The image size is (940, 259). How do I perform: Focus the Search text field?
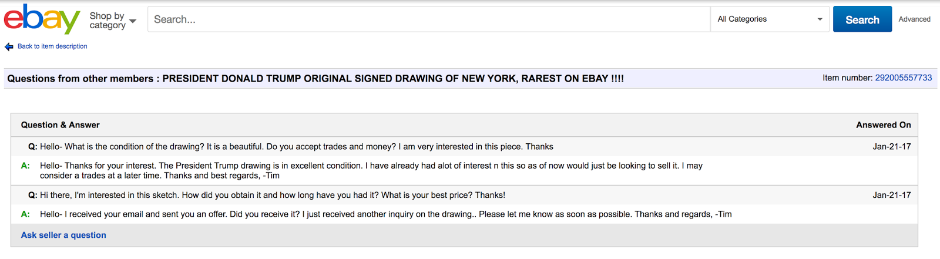429,19
